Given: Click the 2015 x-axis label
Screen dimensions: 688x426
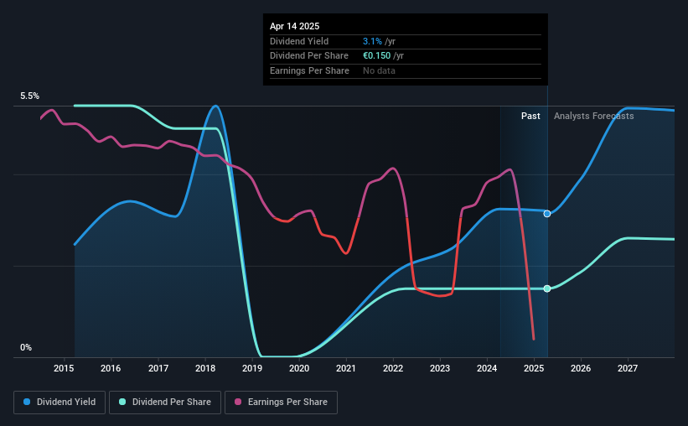Looking at the screenshot, I should (x=64, y=368).
